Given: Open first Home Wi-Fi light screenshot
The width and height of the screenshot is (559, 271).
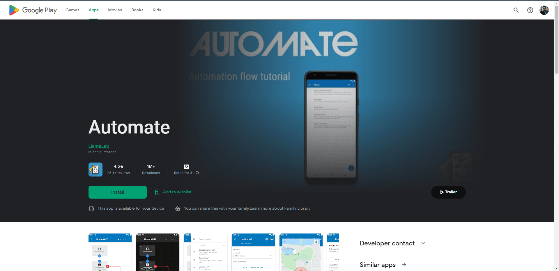Looking at the screenshot, I should [x=110, y=252].
